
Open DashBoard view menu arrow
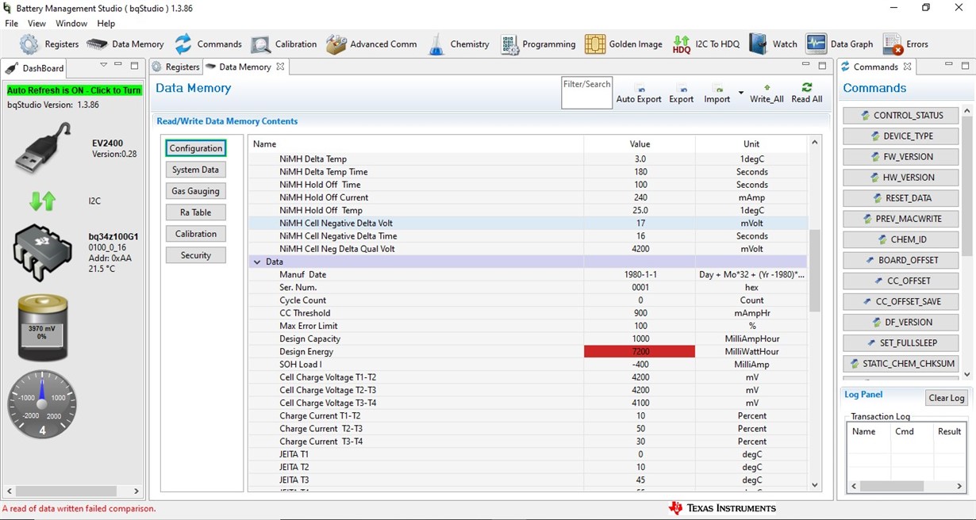[103, 66]
